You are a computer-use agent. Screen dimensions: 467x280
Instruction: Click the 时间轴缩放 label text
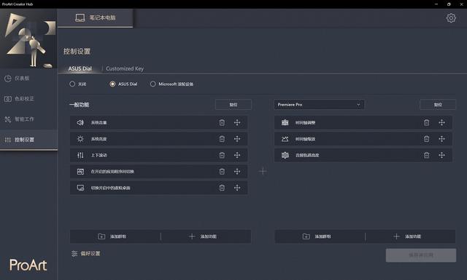(305, 139)
